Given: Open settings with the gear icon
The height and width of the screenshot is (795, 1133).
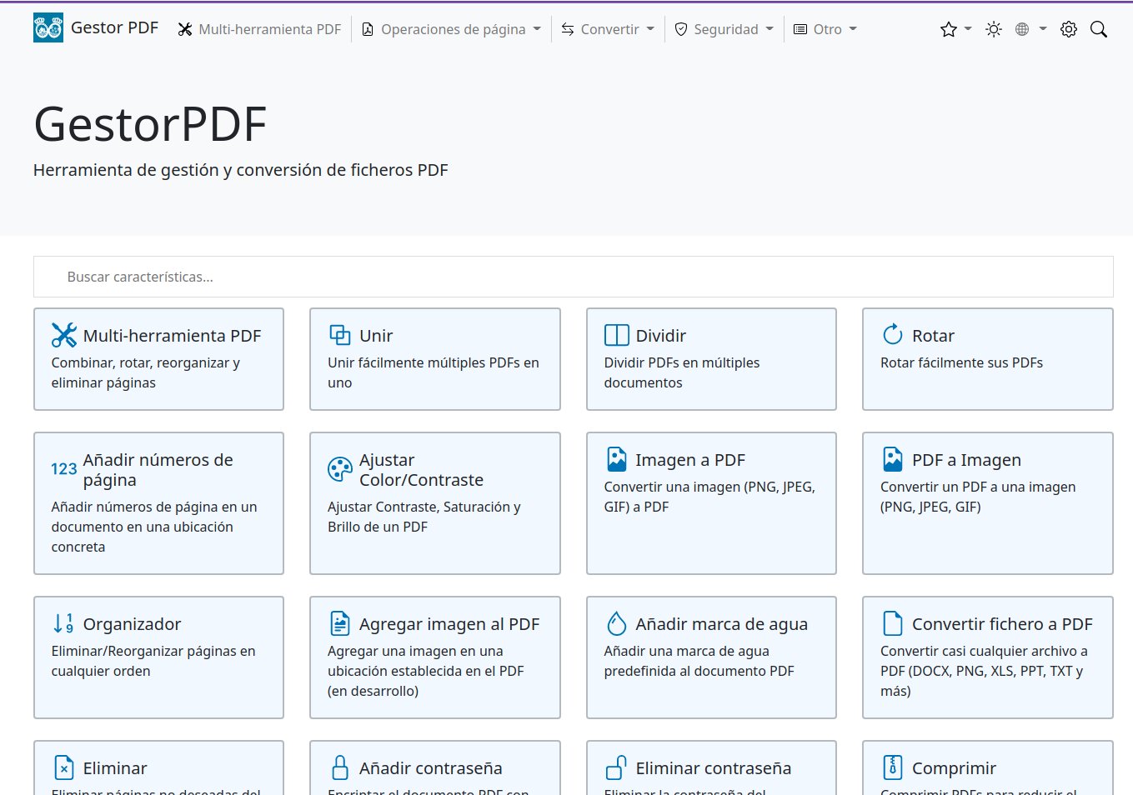Looking at the screenshot, I should click(x=1069, y=29).
